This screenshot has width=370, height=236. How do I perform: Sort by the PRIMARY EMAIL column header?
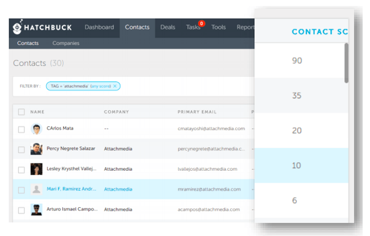coord(197,112)
